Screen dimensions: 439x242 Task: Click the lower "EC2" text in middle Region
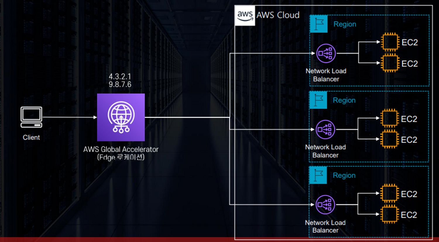[x=409, y=140]
